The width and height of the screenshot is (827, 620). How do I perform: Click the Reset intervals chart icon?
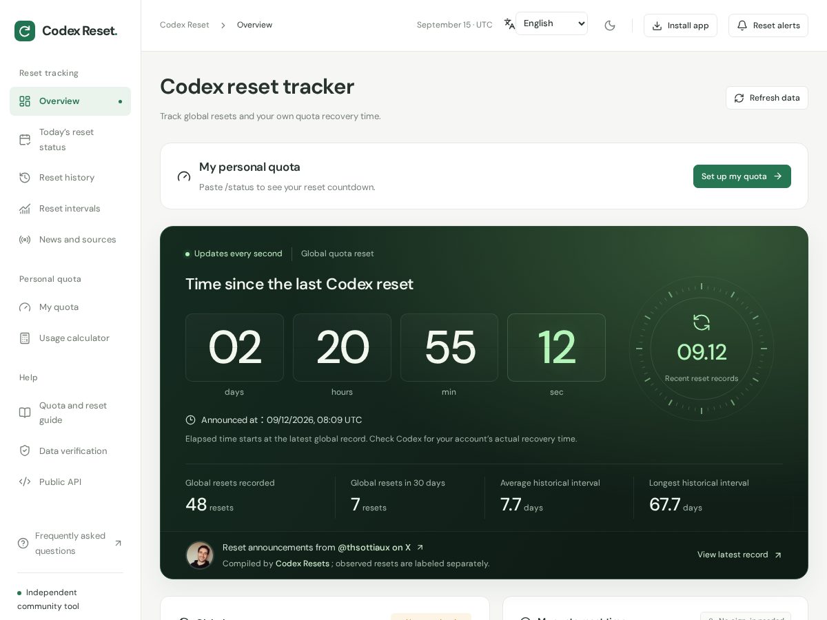point(25,209)
